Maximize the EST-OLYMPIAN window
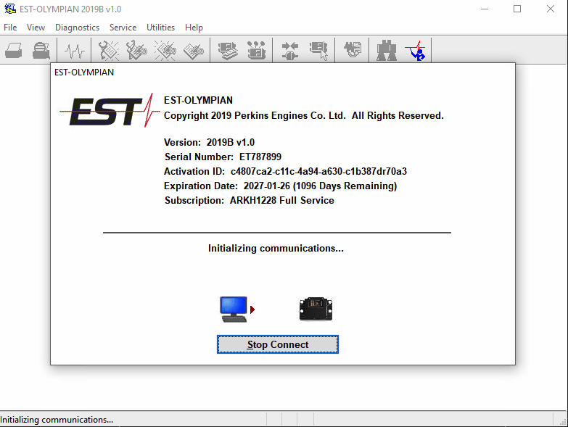Viewport: 568px width, 427px height. click(517, 9)
